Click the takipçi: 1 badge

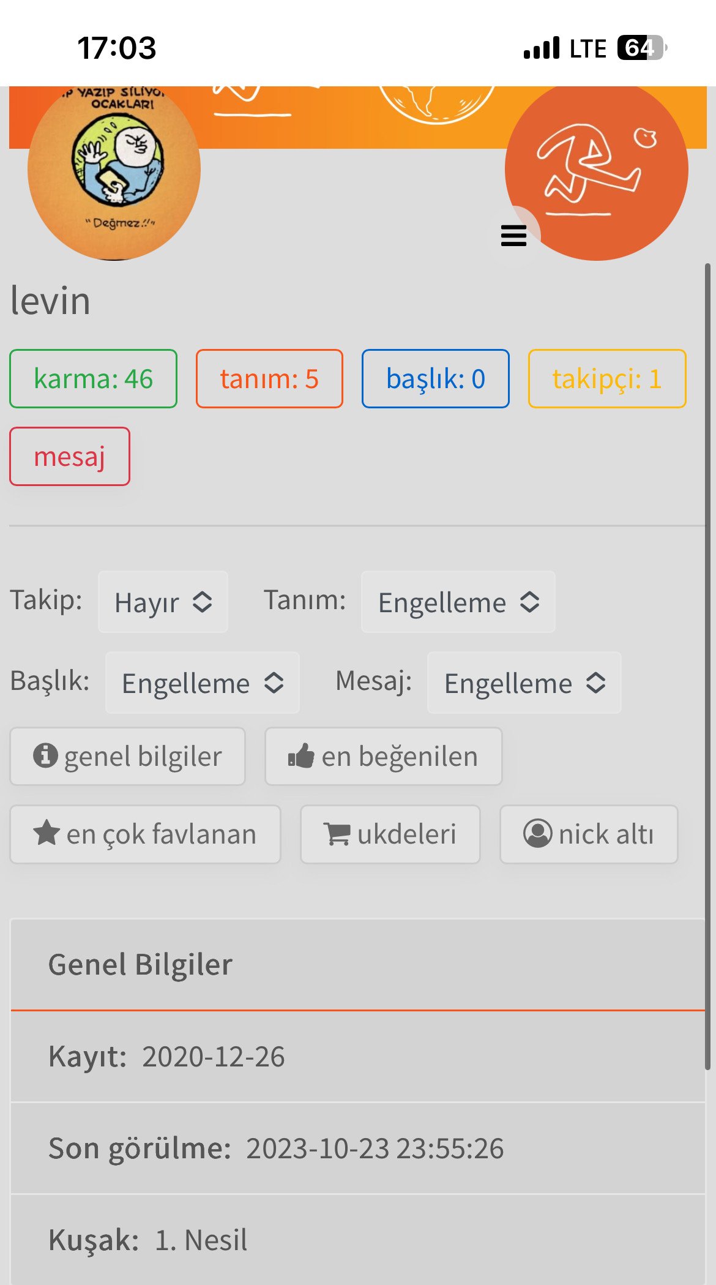606,379
